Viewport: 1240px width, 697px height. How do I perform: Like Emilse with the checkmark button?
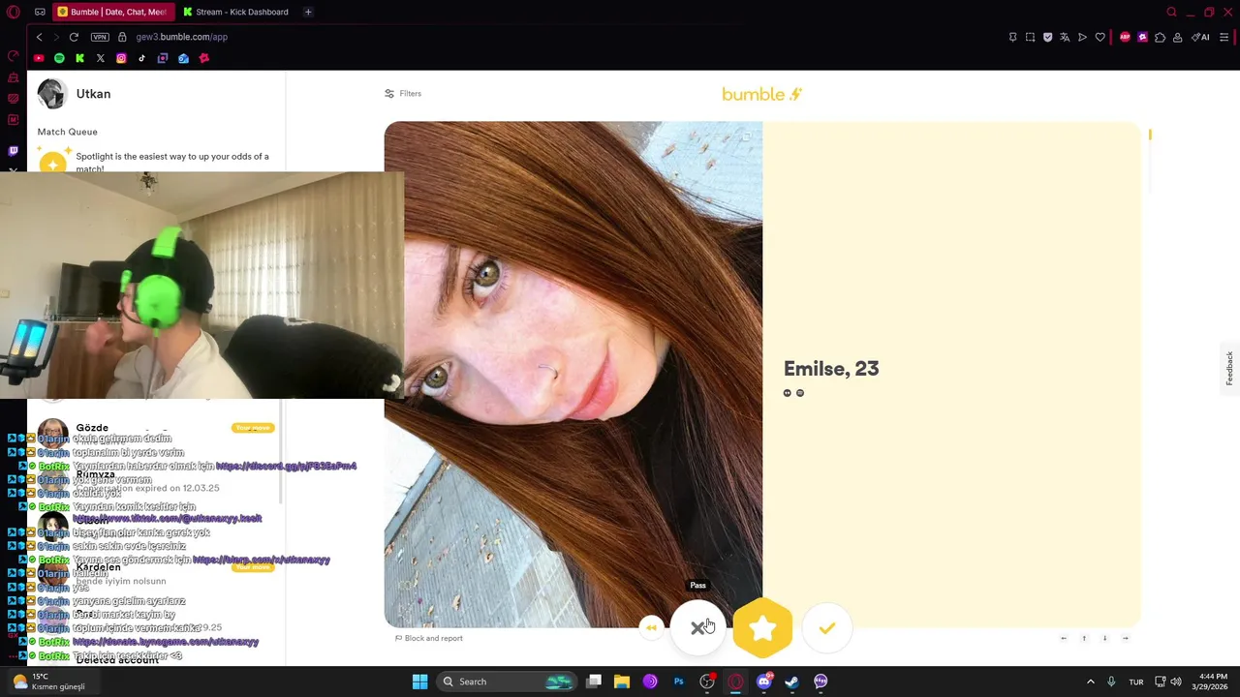(826, 628)
